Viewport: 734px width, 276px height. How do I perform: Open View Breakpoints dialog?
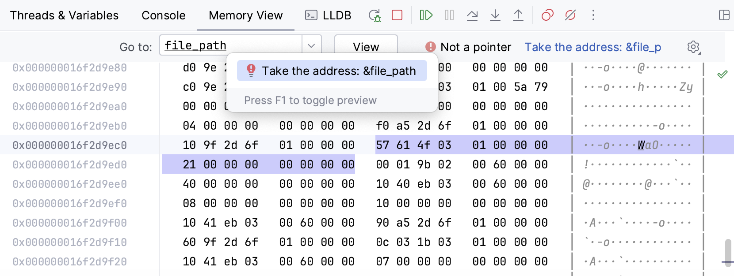pos(547,15)
